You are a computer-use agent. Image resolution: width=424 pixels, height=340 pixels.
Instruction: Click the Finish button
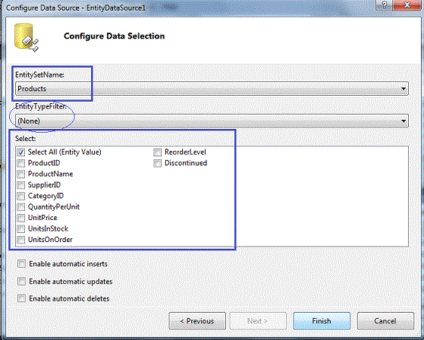[322, 321]
